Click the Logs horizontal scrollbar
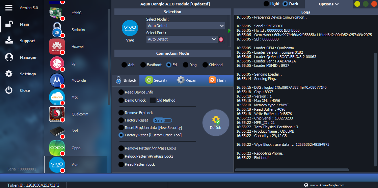This screenshot has height=188, width=378. coord(292,170)
